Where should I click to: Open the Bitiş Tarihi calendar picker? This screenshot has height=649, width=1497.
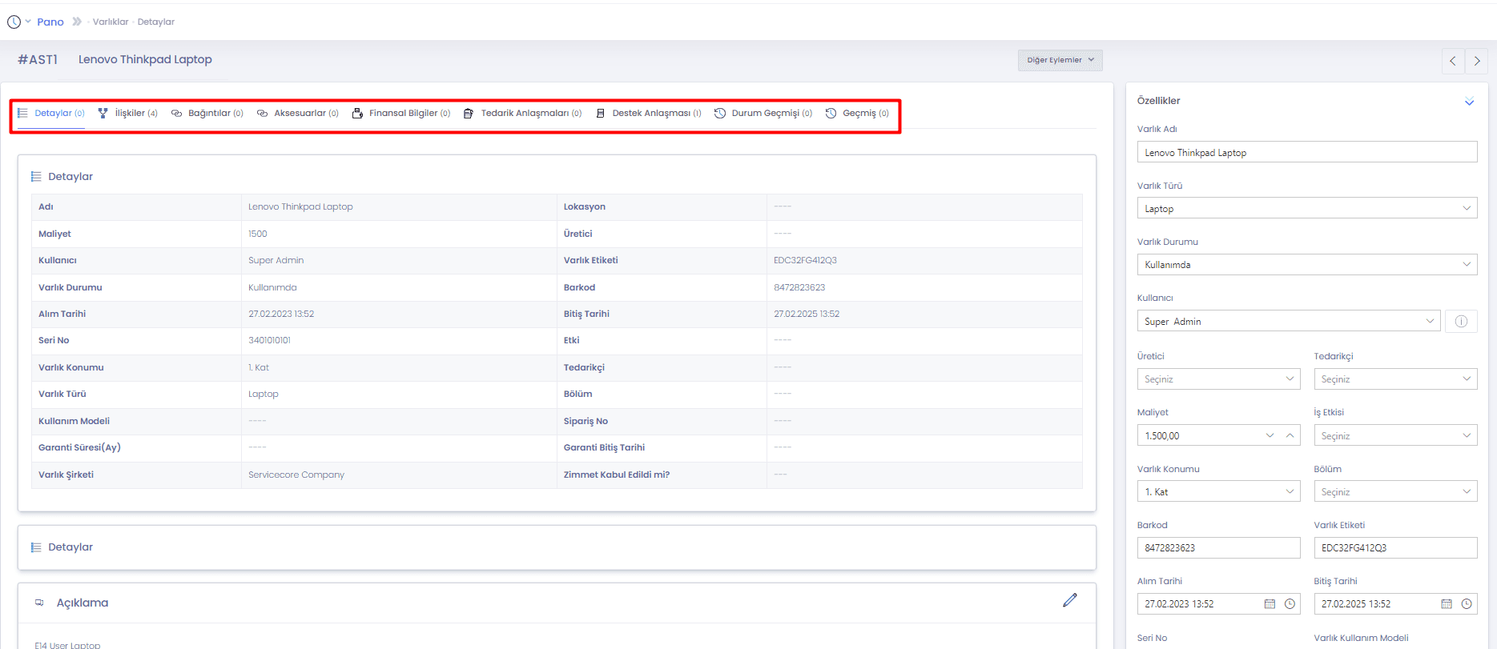point(1447,604)
